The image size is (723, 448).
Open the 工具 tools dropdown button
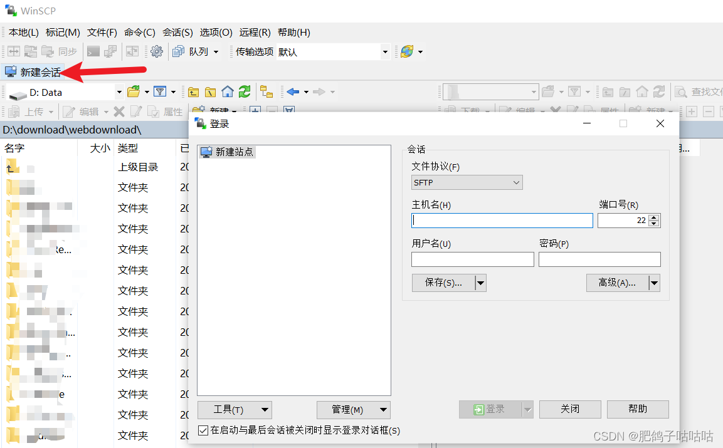235,410
